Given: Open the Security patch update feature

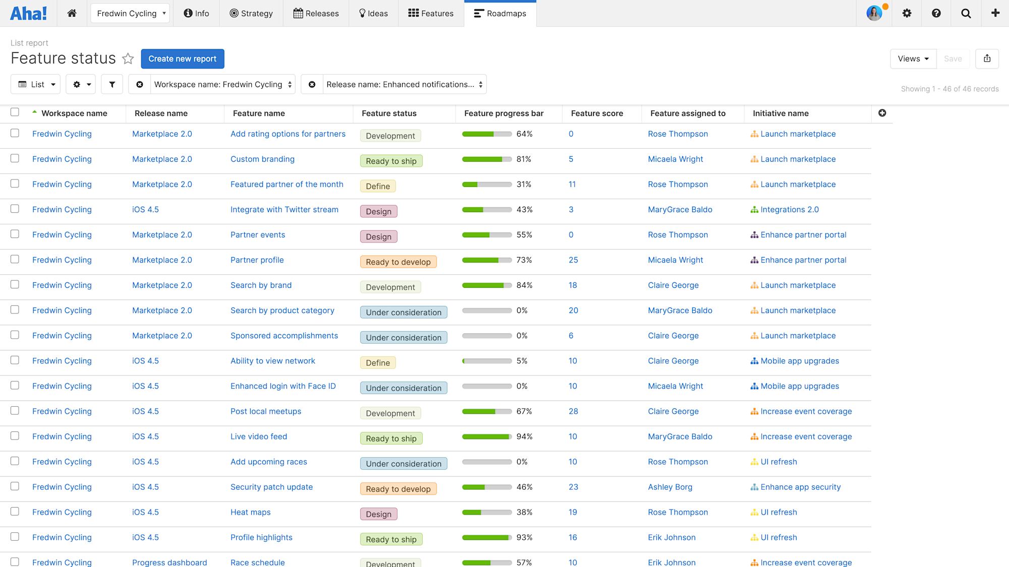Looking at the screenshot, I should 271,487.
